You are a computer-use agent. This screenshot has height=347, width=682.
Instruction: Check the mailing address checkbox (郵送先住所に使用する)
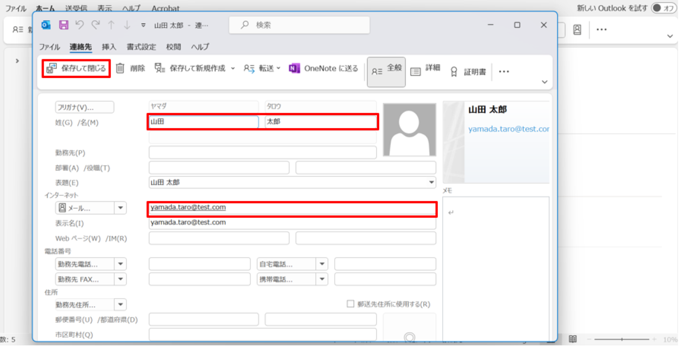pos(350,304)
